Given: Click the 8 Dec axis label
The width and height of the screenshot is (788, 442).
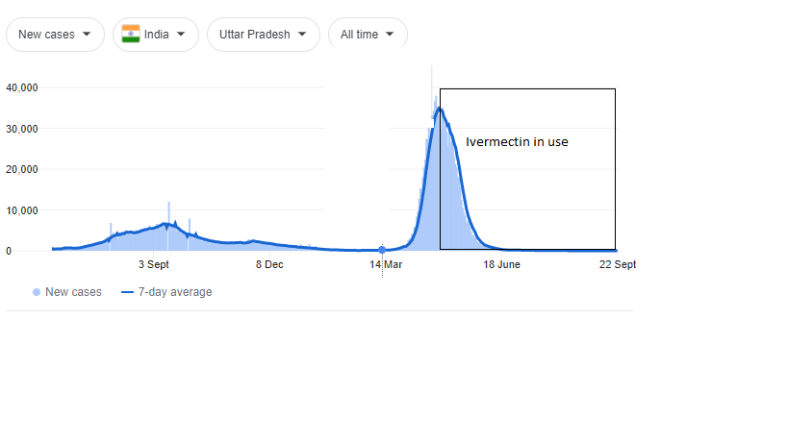Looking at the screenshot, I should click(268, 264).
